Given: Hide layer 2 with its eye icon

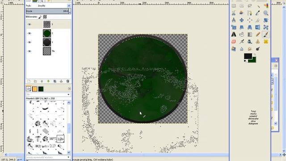Looking at the screenshot, I should click(29, 33).
